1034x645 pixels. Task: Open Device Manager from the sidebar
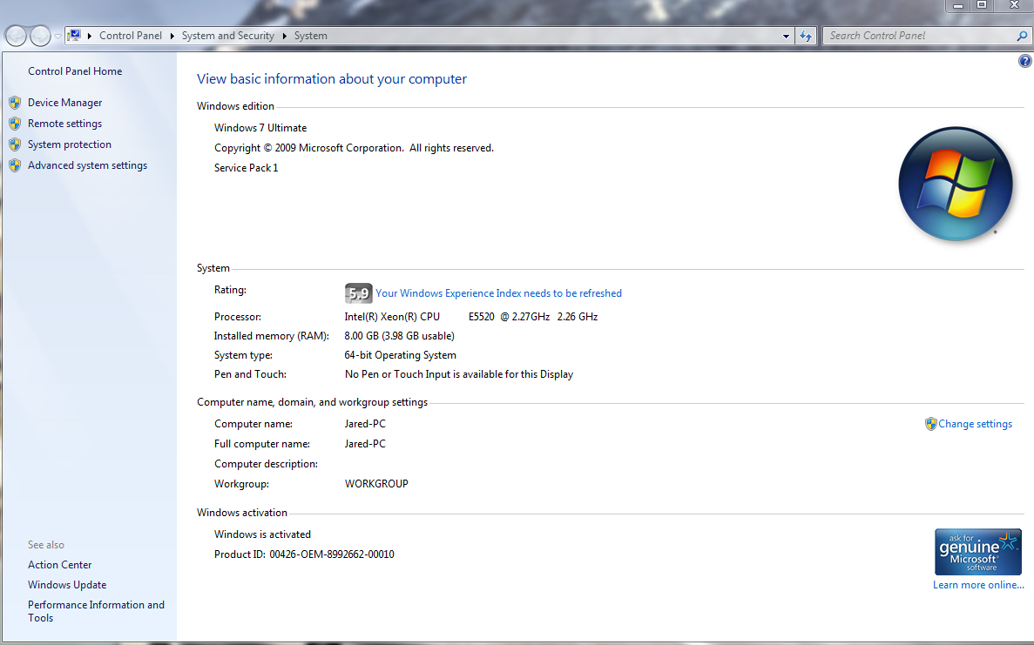(65, 103)
